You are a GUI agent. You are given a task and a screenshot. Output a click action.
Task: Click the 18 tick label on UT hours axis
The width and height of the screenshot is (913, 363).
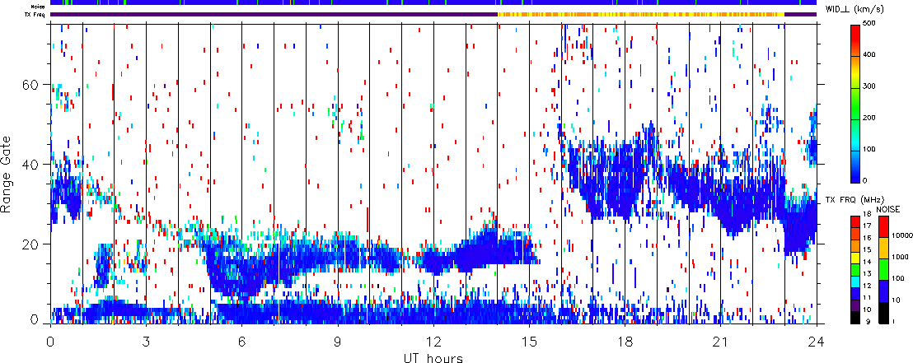(625, 339)
